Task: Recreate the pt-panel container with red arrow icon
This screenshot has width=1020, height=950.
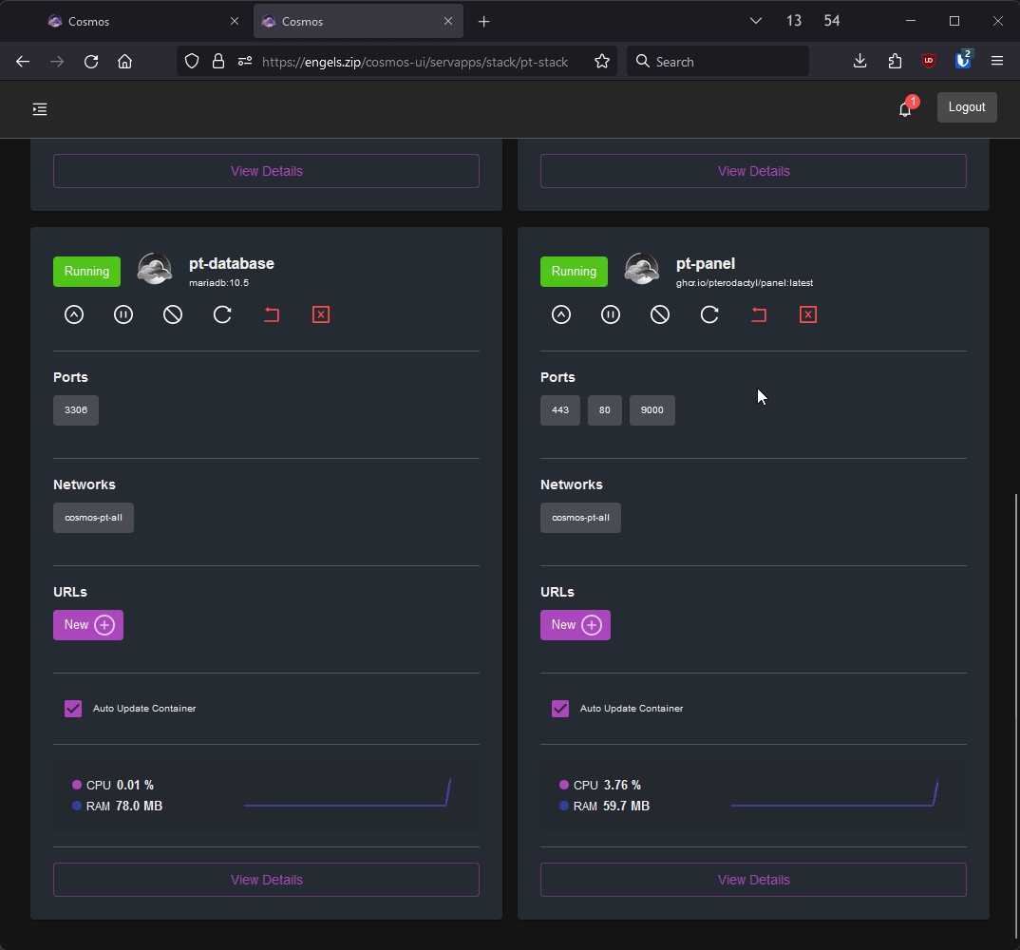Action: (x=759, y=315)
